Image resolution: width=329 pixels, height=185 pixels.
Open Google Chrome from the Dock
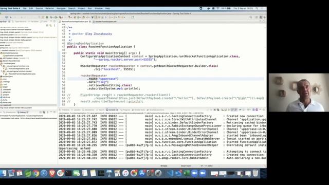[x=35, y=173]
